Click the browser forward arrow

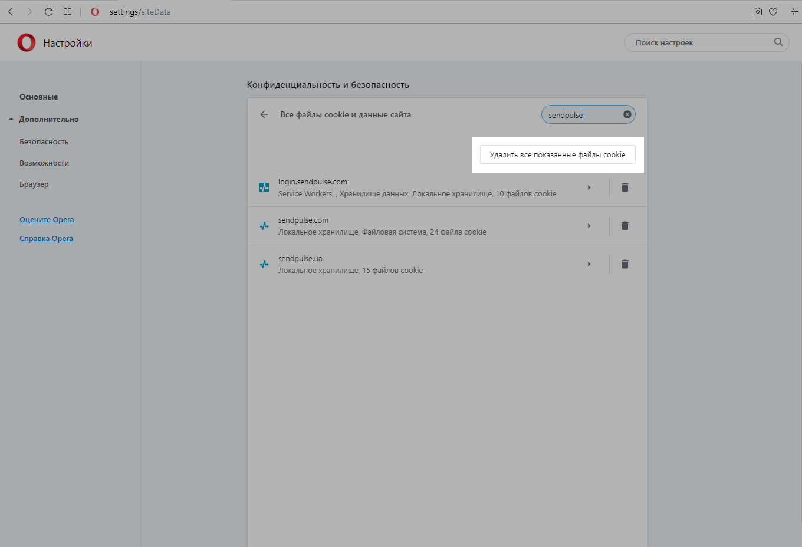[29, 12]
